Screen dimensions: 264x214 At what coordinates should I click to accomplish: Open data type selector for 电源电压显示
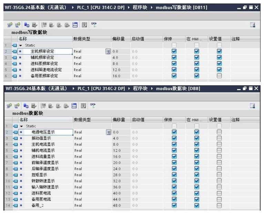tap(108, 132)
